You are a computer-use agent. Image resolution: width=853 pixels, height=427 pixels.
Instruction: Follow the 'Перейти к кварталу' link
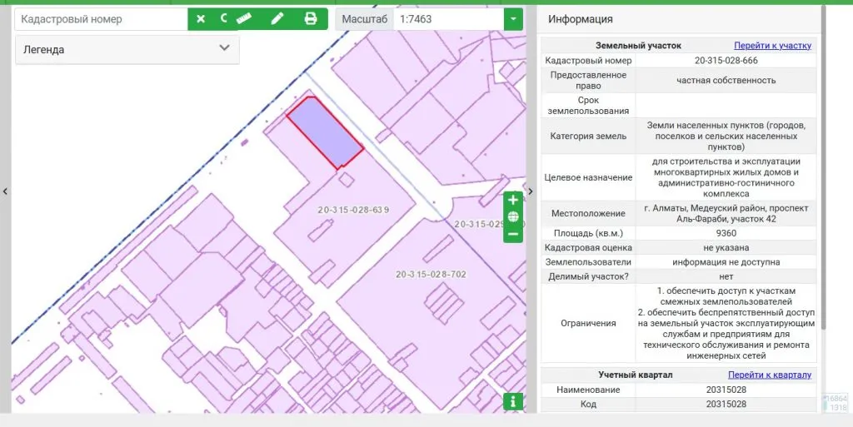769,375
